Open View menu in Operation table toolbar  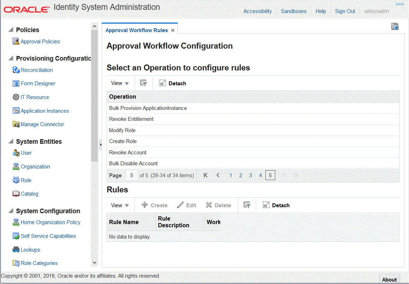point(120,83)
